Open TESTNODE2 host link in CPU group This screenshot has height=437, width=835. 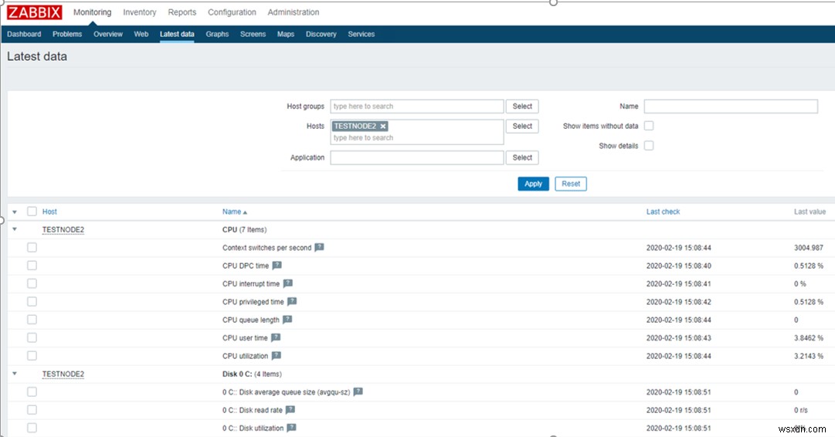(x=63, y=230)
